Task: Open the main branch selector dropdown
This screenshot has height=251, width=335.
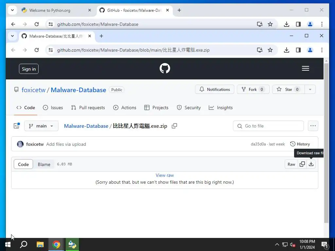Action: (x=41, y=126)
